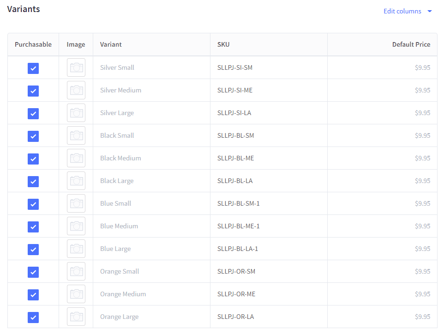Select the SKU cell showing SLLPJ-OR-ME
This screenshot has height=336, width=444.
pyautogui.click(x=235, y=294)
